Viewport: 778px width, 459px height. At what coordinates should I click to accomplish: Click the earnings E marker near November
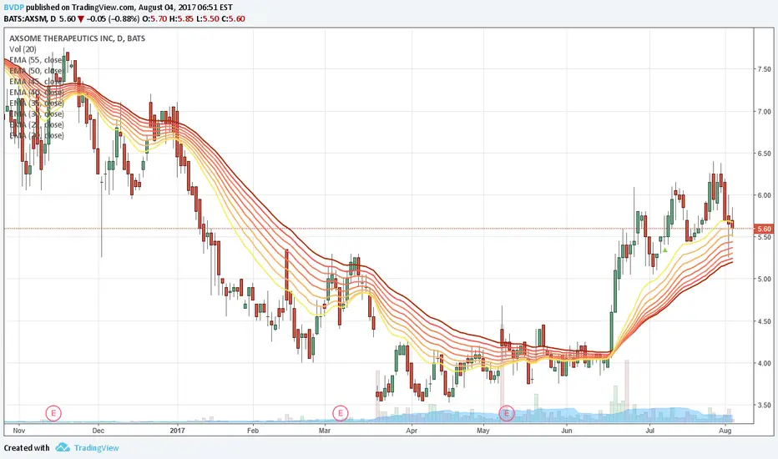[53, 413]
